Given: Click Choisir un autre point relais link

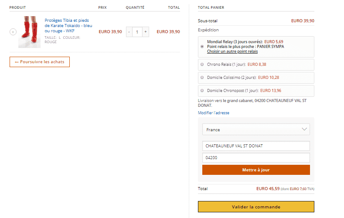Looking at the screenshot, I should coord(232,51).
